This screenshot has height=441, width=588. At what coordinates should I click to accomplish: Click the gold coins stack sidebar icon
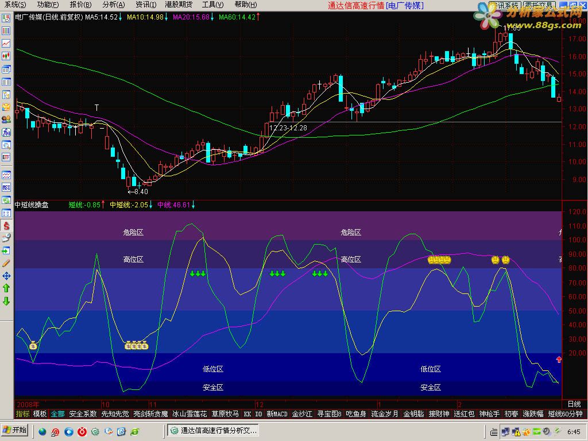tap(6, 107)
